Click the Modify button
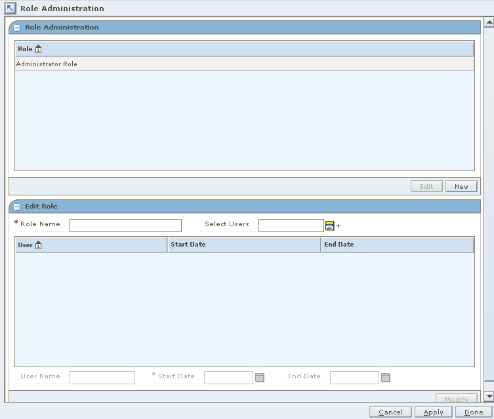 (x=457, y=398)
